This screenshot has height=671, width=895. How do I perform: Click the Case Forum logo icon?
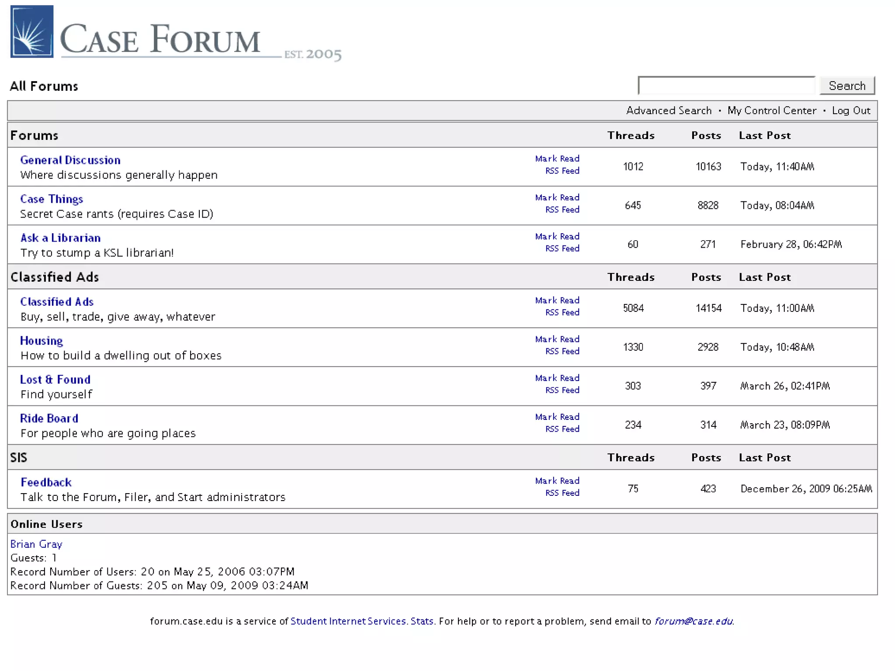point(32,31)
